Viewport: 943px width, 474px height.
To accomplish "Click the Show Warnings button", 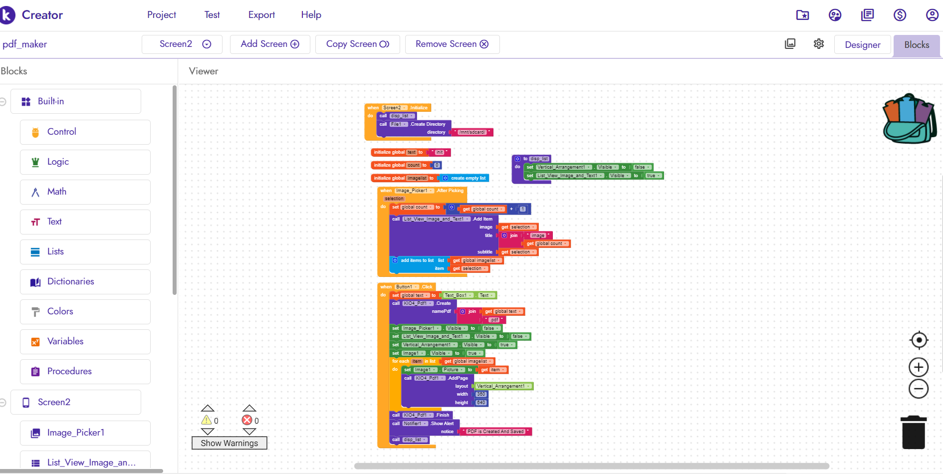I will pos(230,443).
